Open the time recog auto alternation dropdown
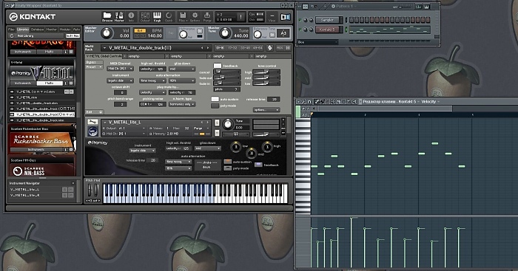The width and height of the screenshot is (518, 271). tap(152, 80)
